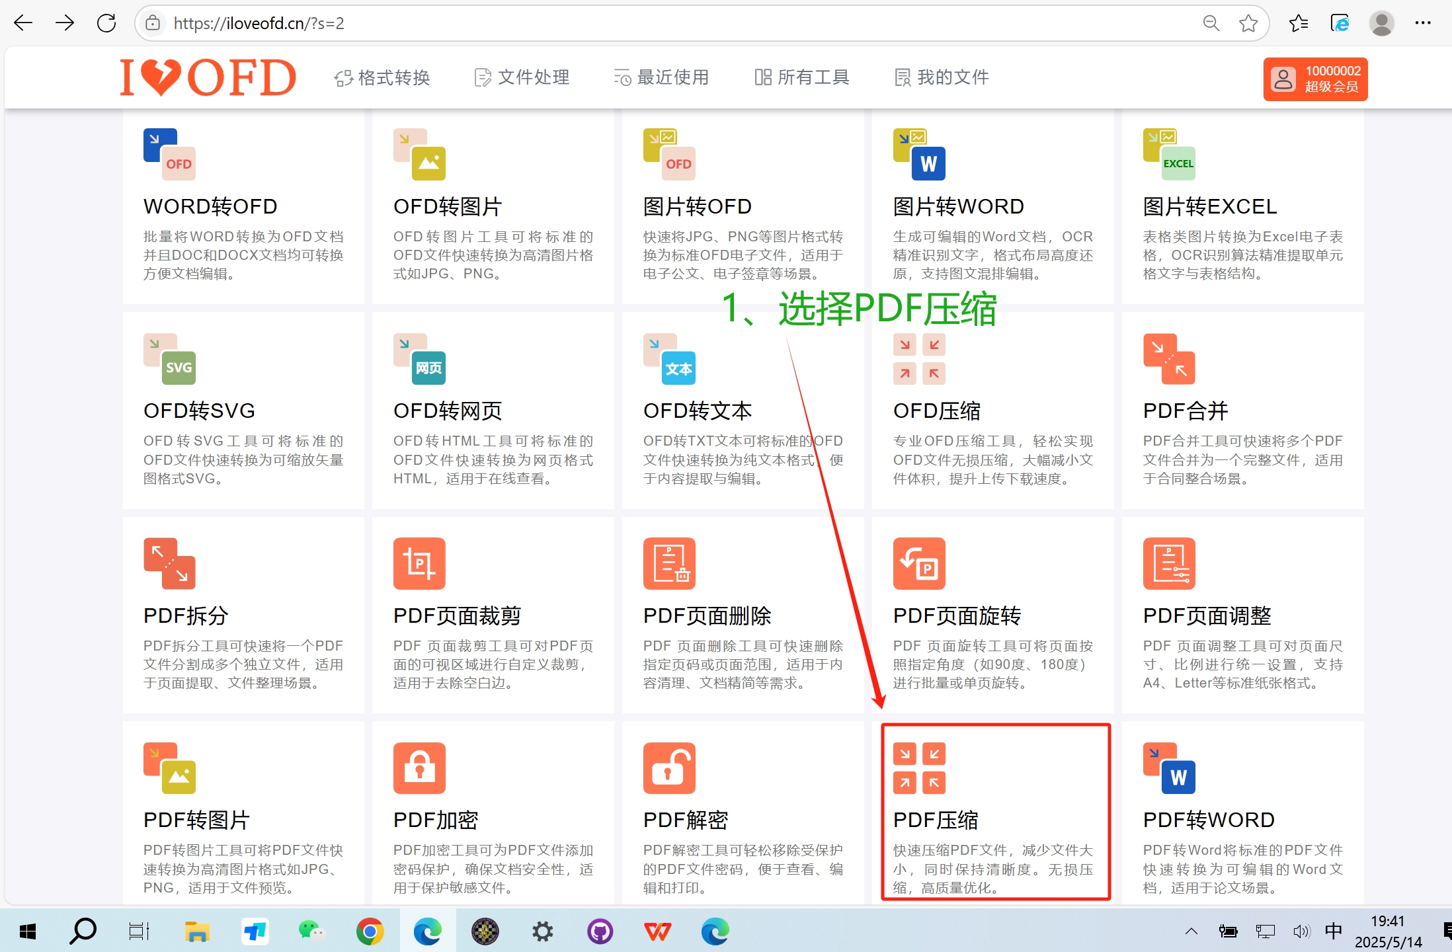
Task: Open the PDF转WORD title link
Action: (x=1208, y=820)
